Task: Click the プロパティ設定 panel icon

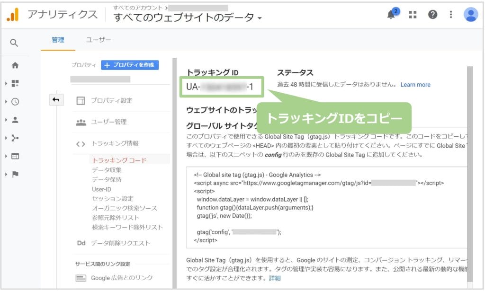Action: (x=81, y=100)
